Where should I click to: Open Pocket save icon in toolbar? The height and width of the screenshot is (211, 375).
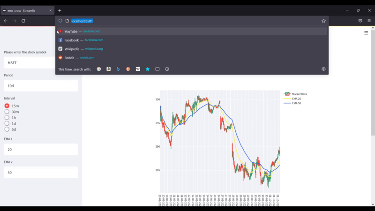pos(360,21)
